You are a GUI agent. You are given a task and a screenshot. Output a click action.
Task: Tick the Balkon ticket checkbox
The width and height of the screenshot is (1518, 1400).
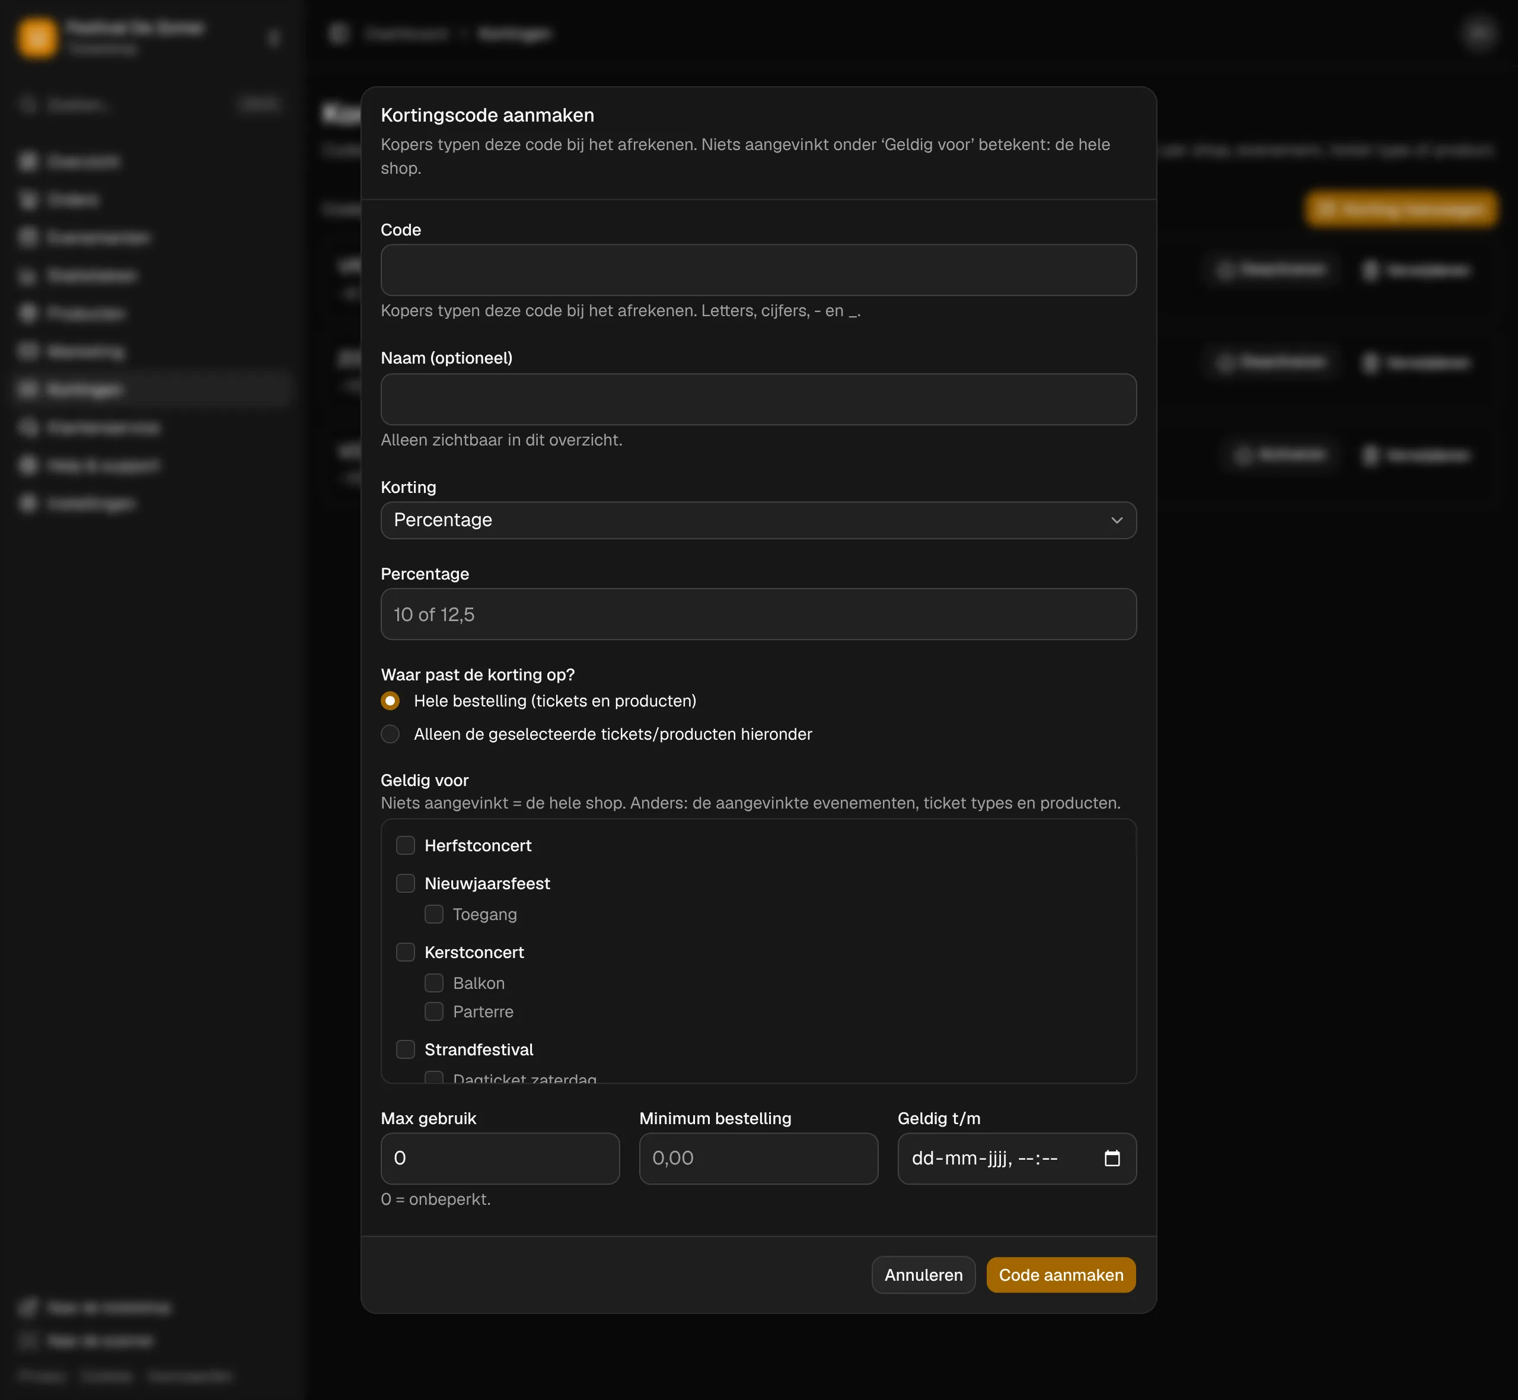coord(434,984)
